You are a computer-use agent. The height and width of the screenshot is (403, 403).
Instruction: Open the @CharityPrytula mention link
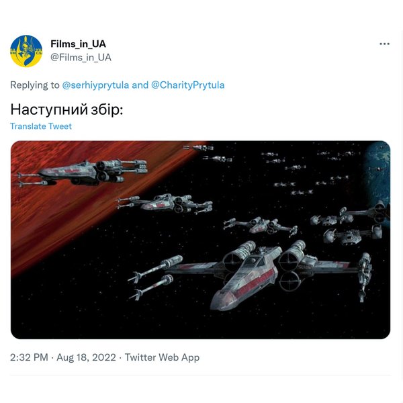(188, 85)
